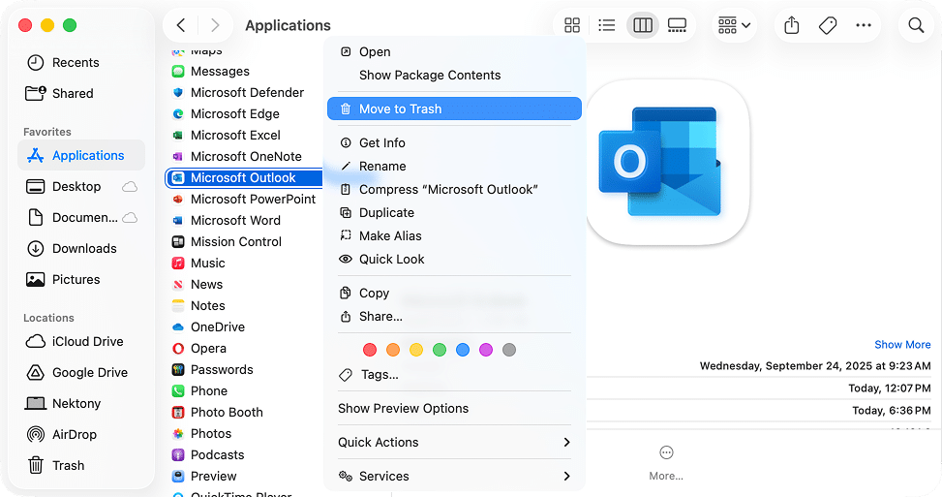The width and height of the screenshot is (942, 497).
Task: Switch to gallery view
Action: click(x=677, y=25)
